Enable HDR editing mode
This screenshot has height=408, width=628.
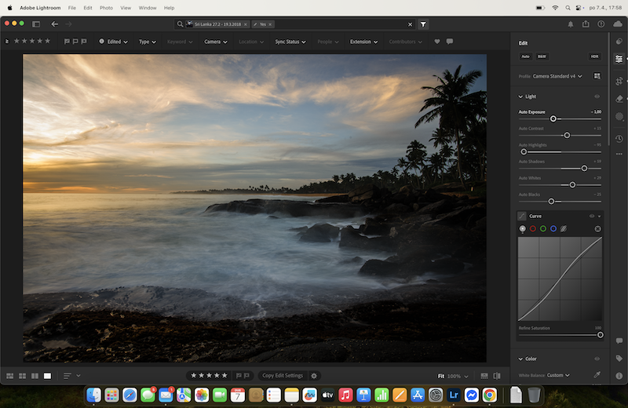point(594,56)
